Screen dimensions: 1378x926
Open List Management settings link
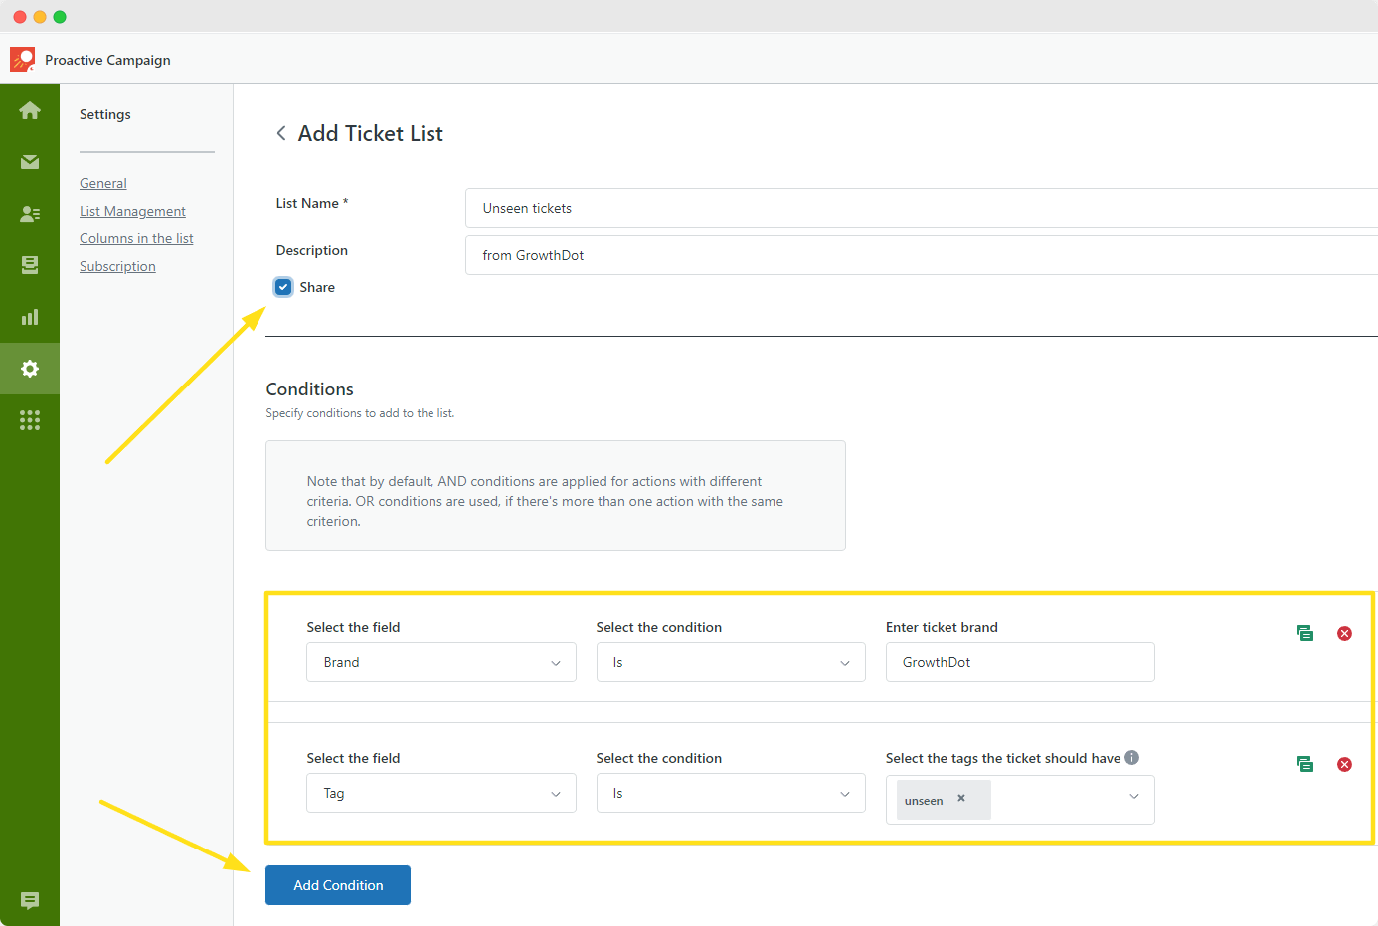tap(132, 211)
